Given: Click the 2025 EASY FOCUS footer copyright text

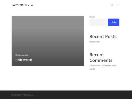Looking at the screenshot, I should pyautogui.click(x=22, y=95).
